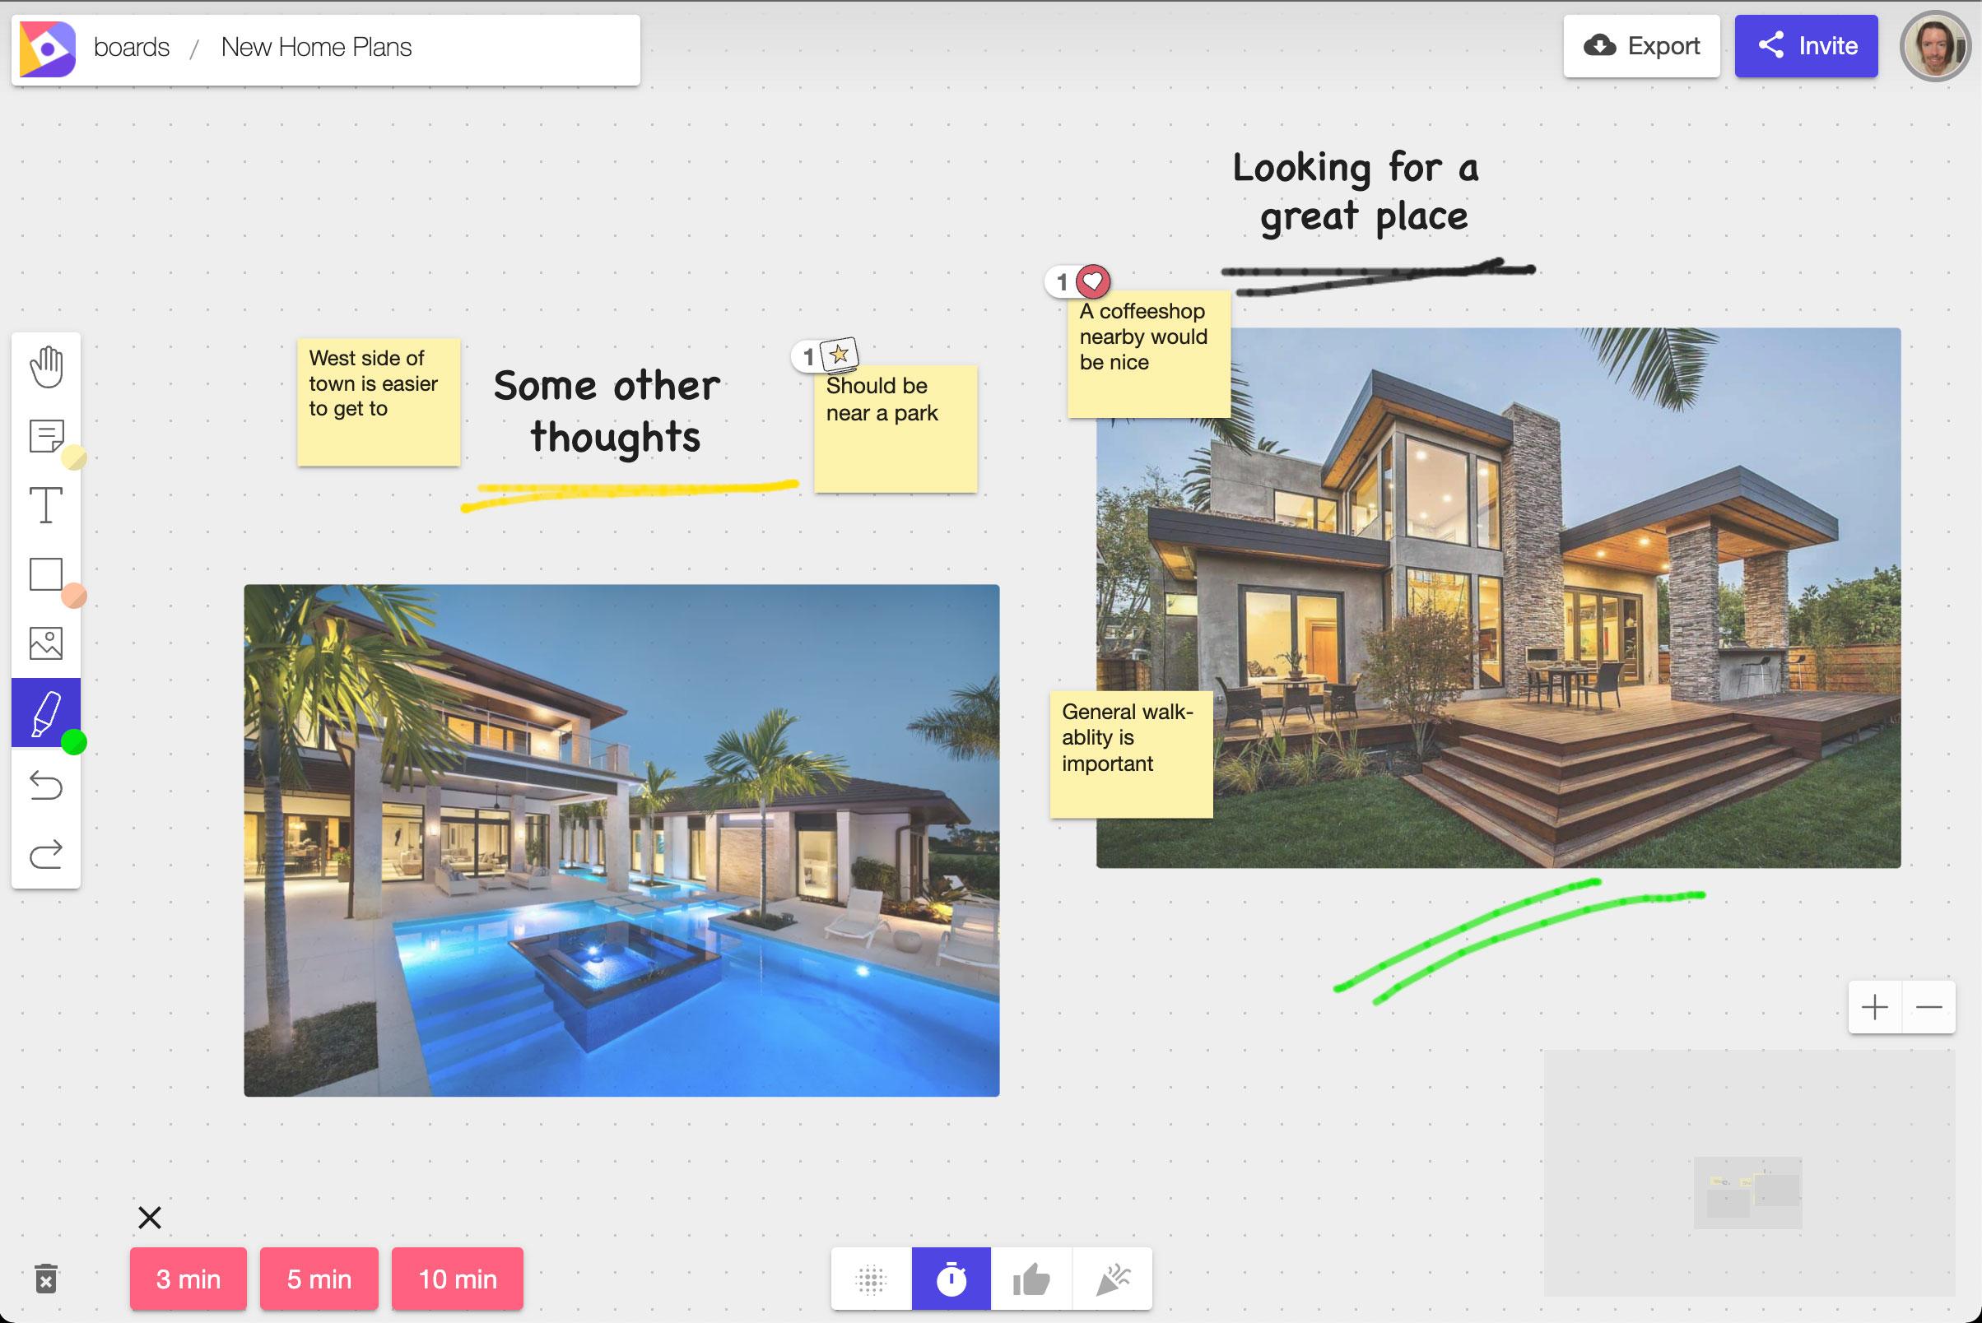Undo the last action
1982x1323 pixels.
click(x=46, y=786)
